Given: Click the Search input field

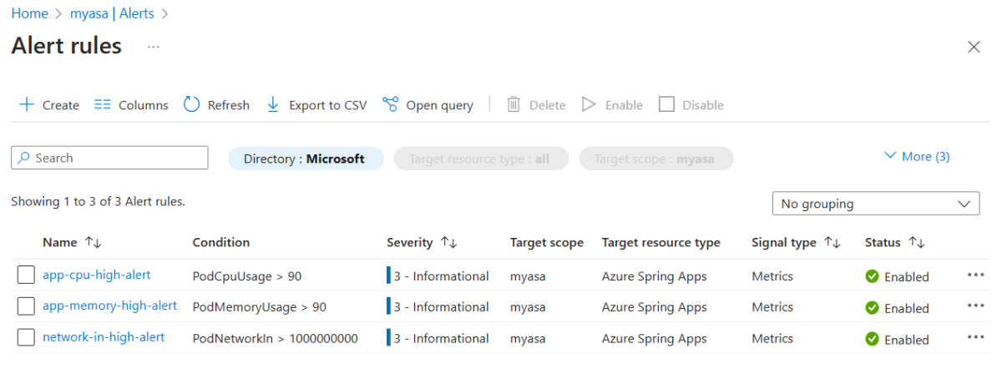Looking at the screenshot, I should click(x=109, y=158).
